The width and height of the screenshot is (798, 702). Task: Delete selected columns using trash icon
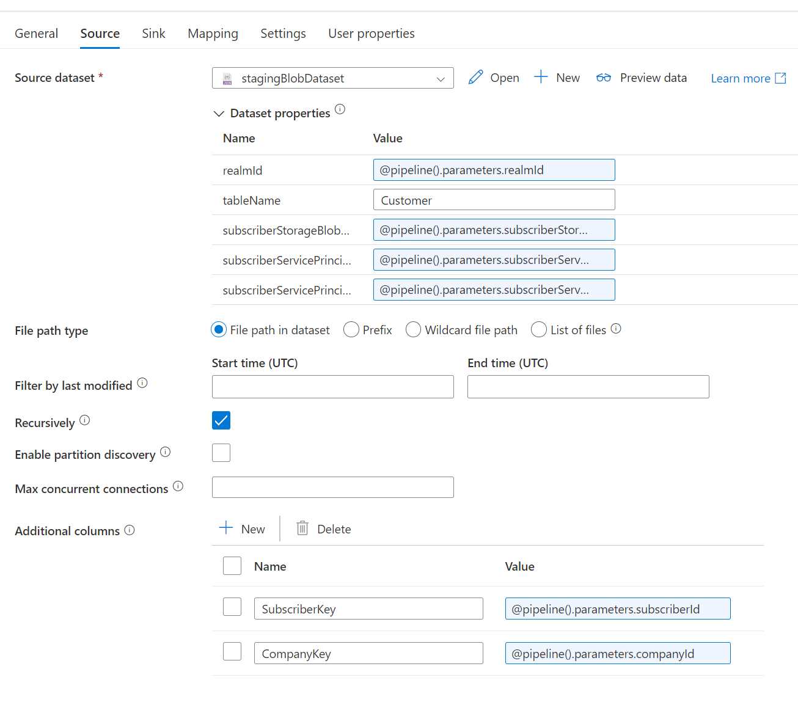302,528
